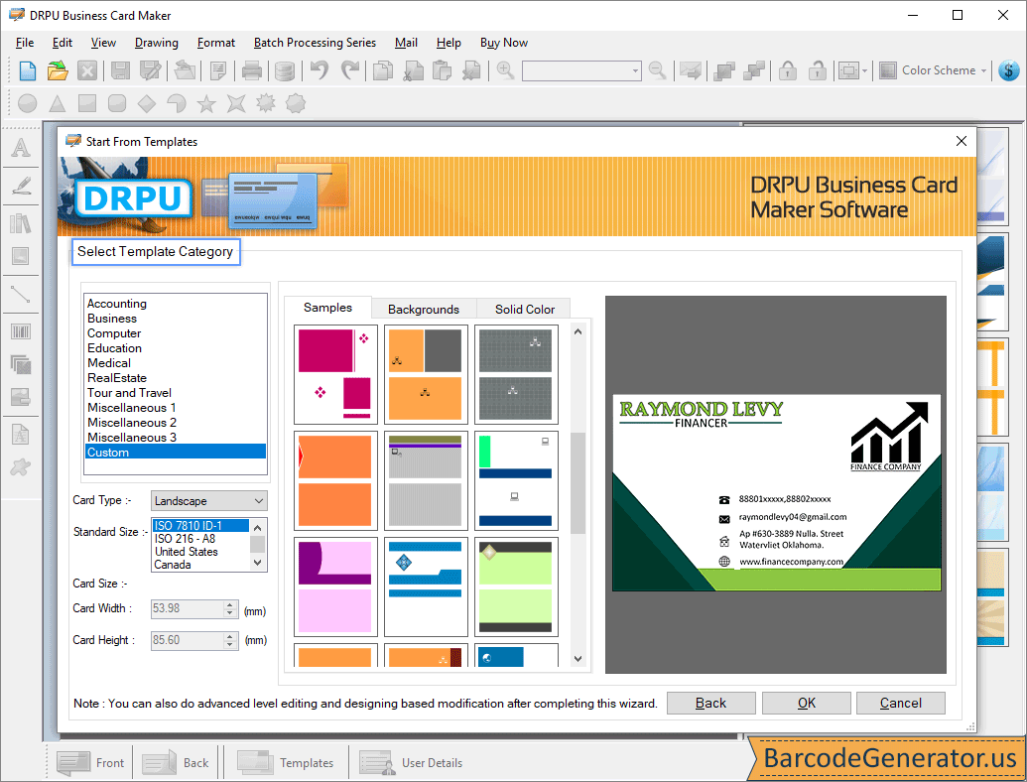The height and width of the screenshot is (782, 1027).
Task: Choose the pink and purple sample thumbnail
Action: (x=335, y=586)
